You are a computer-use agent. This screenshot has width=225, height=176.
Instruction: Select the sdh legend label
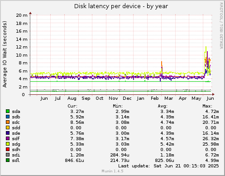(16, 150)
